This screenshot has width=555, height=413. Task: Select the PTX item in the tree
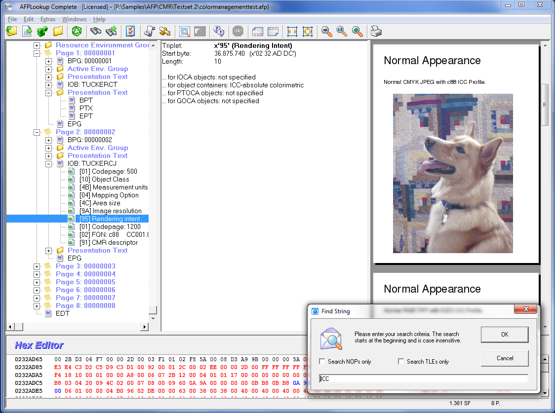pyautogui.click(x=86, y=108)
